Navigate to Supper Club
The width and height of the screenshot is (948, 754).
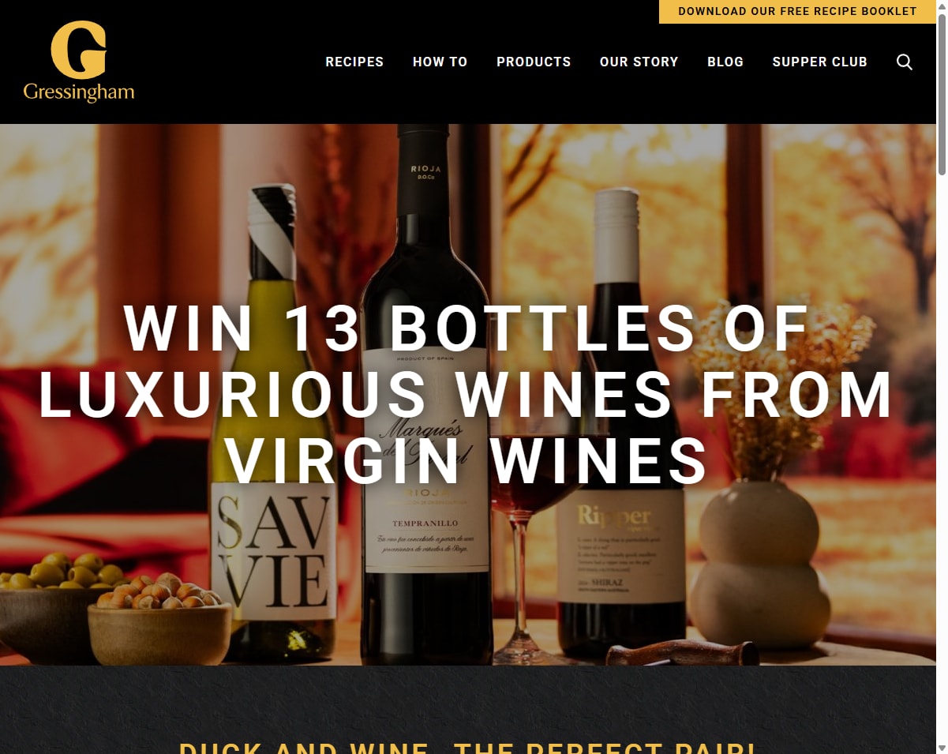[x=820, y=62]
